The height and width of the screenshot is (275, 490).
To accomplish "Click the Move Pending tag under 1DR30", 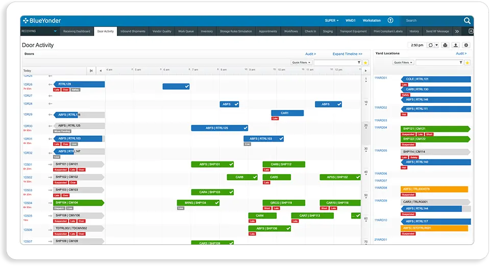I will [62, 131].
